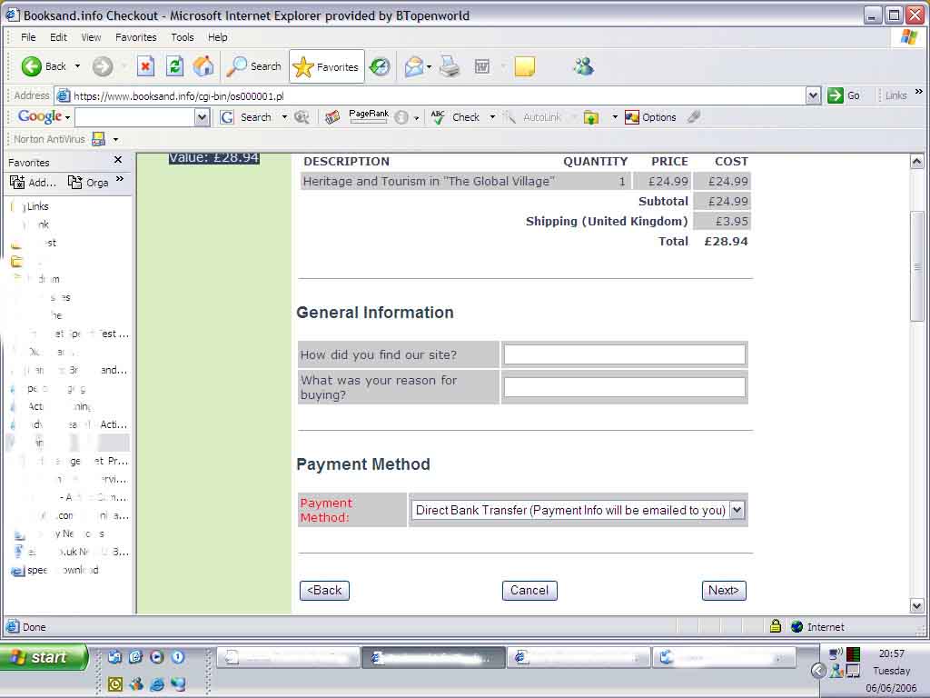Open the Windows Start menu
Image resolution: width=930 pixels, height=698 pixels.
[44, 657]
